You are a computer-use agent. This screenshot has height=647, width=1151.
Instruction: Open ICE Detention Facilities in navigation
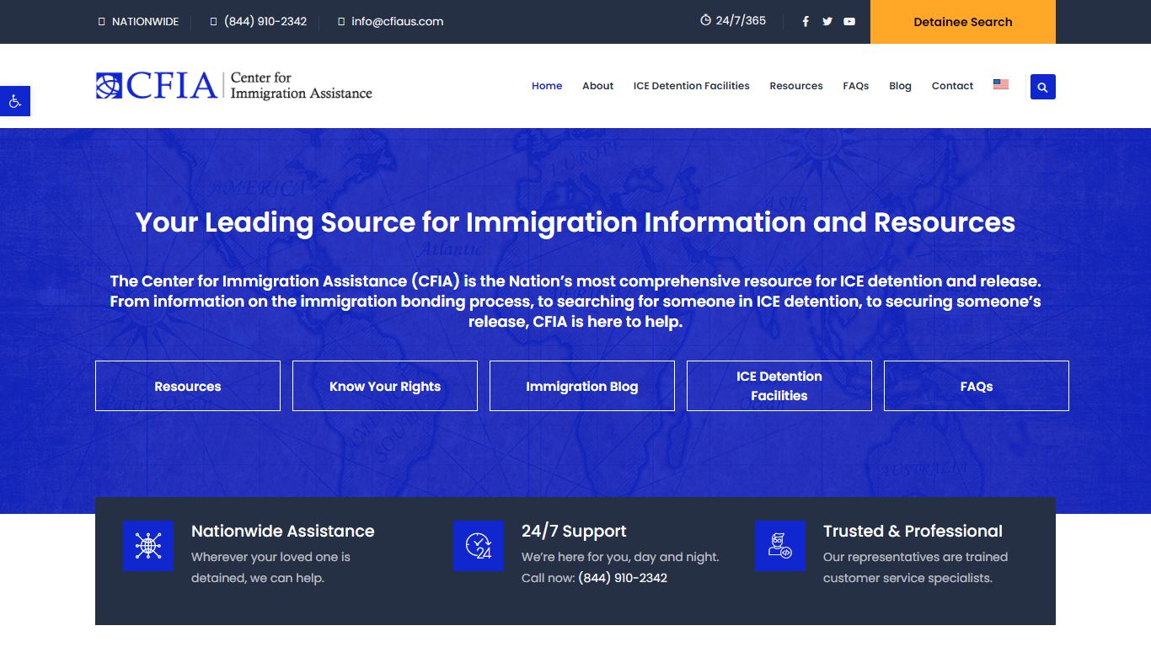692,86
